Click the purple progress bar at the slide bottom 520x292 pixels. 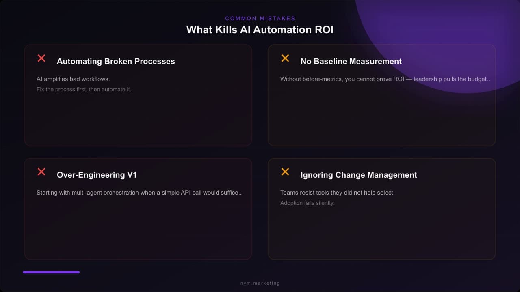[x=51, y=272]
